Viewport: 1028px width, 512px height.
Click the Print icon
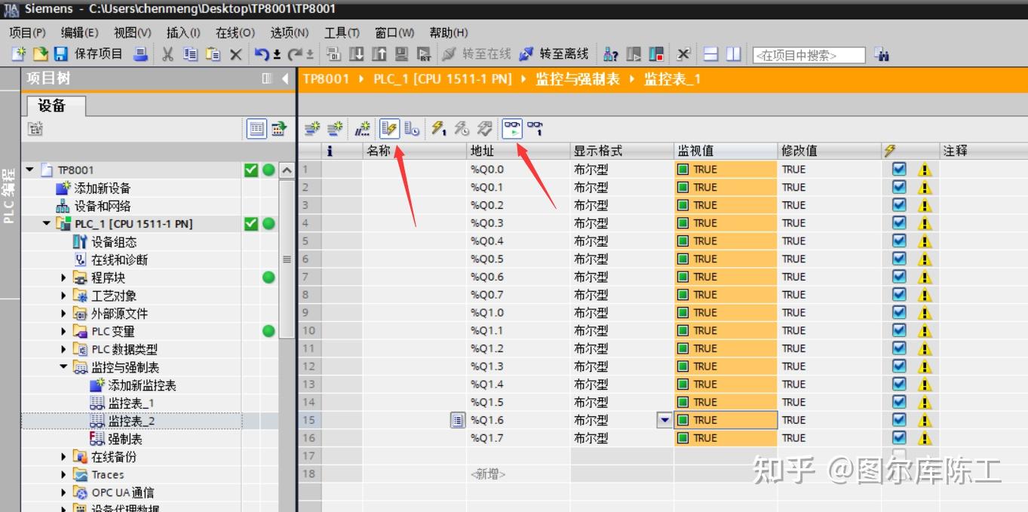141,54
